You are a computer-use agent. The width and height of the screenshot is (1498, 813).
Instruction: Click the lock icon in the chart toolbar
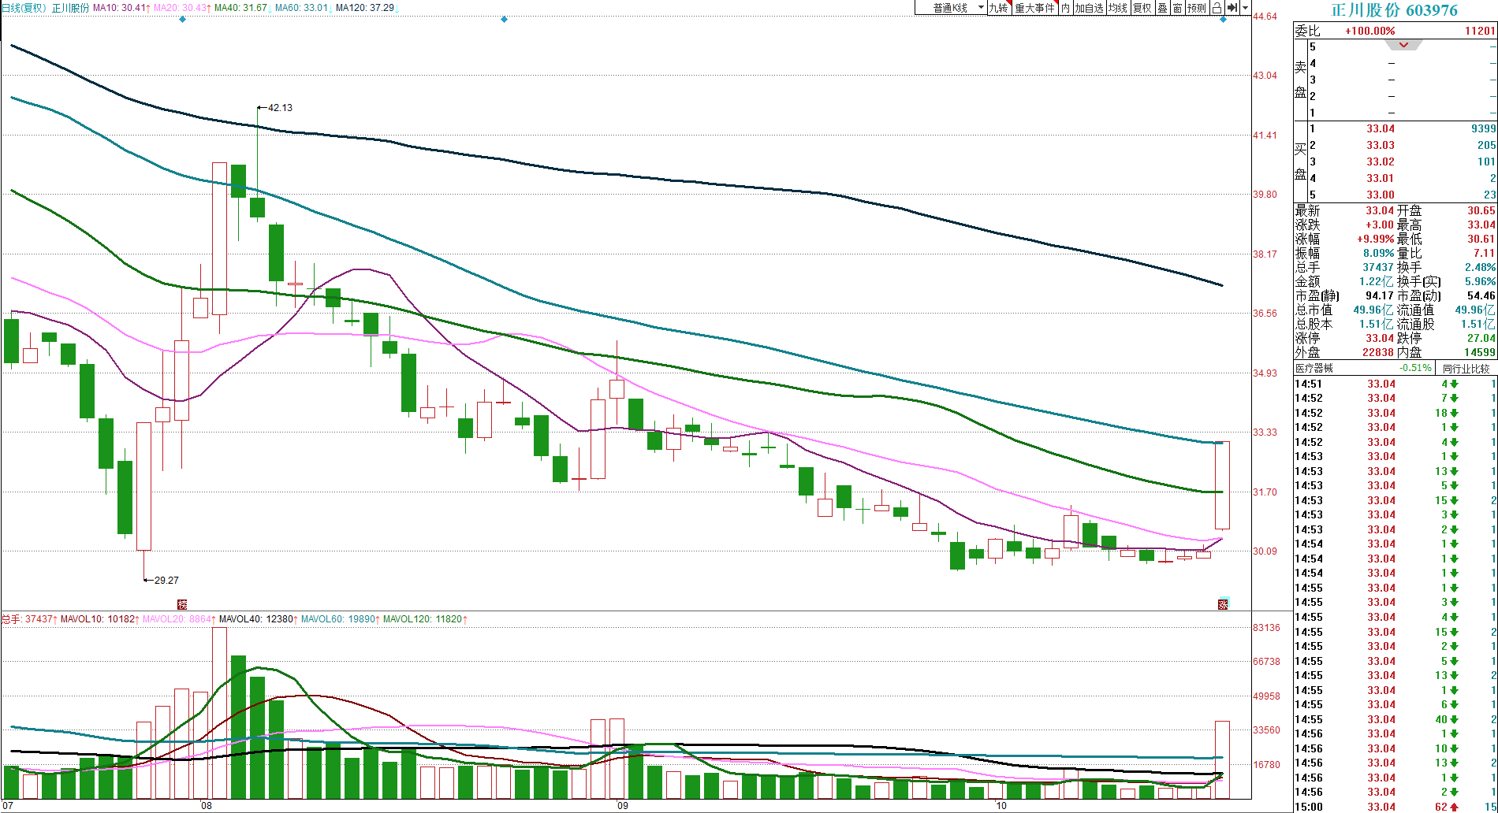(x=1217, y=8)
